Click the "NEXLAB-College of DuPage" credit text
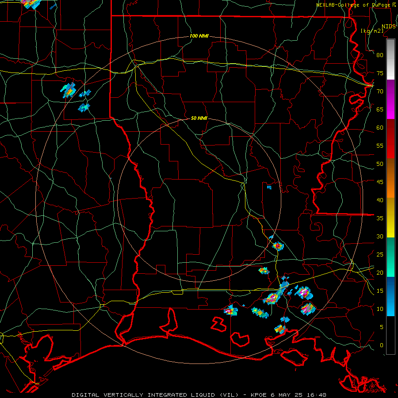The image size is (398, 398). click(x=354, y=5)
